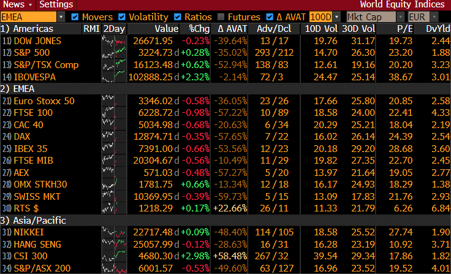Uncheck the Ratios checkbox
451x274 pixels.
(x=178, y=17)
